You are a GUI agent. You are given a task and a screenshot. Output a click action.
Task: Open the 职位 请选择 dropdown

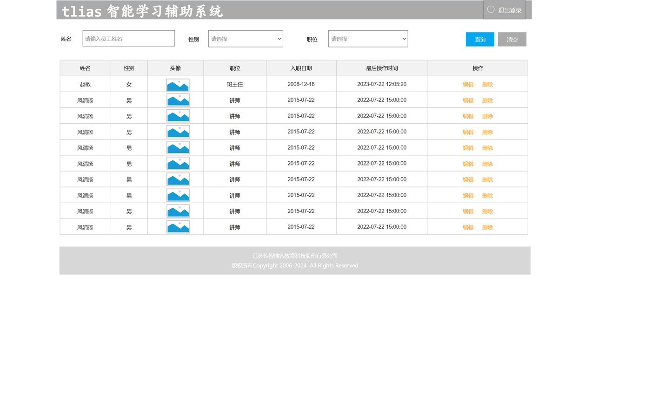pos(368,39)
